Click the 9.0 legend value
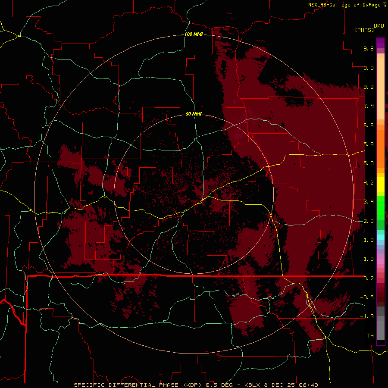This screenshot has height=388, width=388. pos(369,68)
